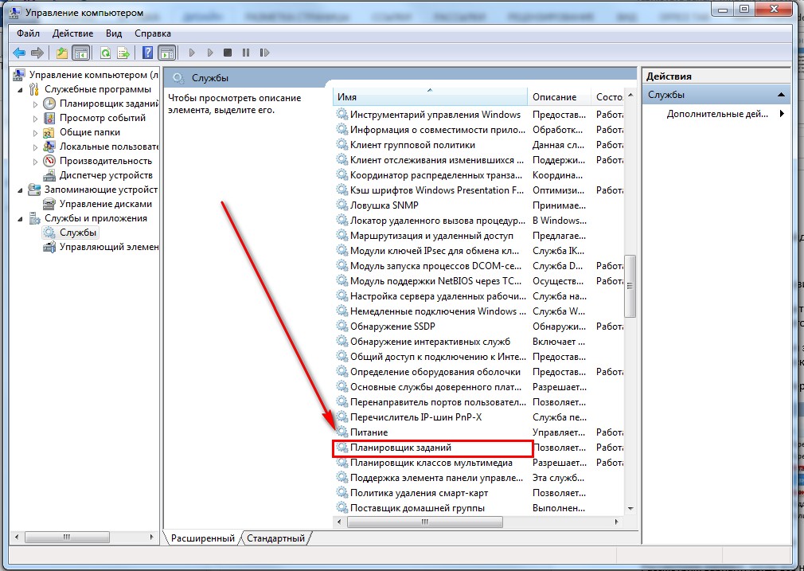Select Общие папки icon in tree
804x571 pixels.
coord(49,132)
